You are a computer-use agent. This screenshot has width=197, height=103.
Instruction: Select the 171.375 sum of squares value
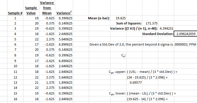click(151, 23)
